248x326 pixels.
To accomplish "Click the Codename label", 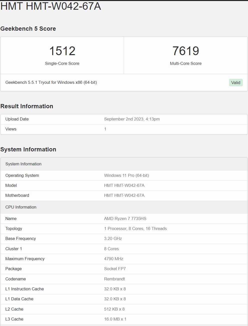I will (x=15, y=279).
